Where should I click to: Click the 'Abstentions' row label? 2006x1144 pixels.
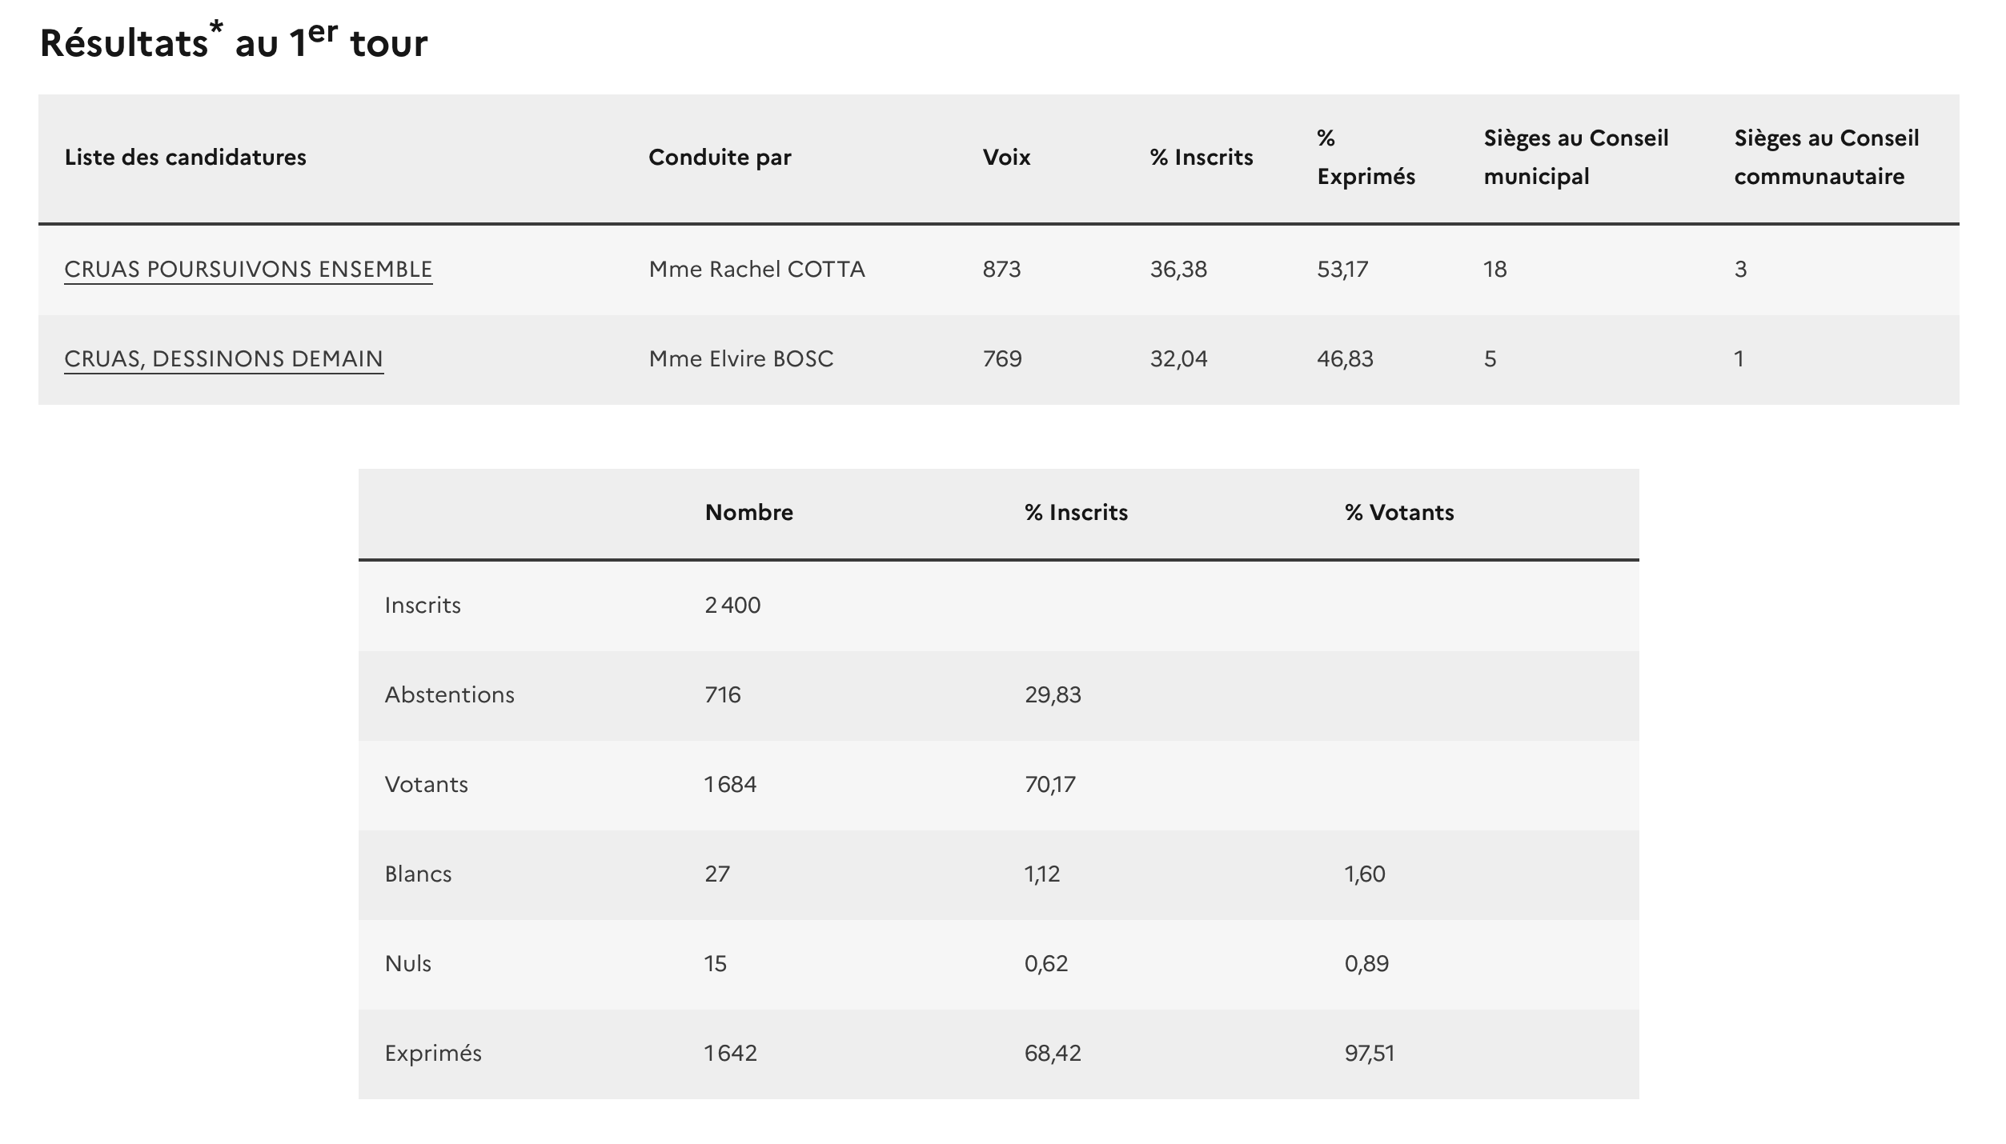[449, 695]
